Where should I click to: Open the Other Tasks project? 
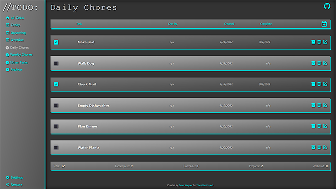click(x=17, y=63)
